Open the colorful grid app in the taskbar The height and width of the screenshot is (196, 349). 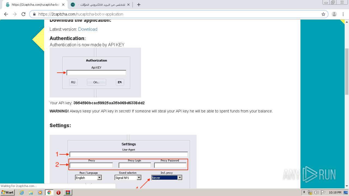pos(68,192)
